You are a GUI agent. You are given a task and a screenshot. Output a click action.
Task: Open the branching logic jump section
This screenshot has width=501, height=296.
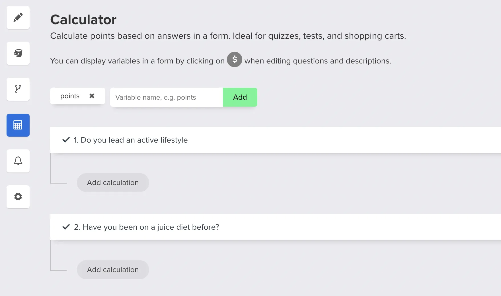click(x=18, y=89)
